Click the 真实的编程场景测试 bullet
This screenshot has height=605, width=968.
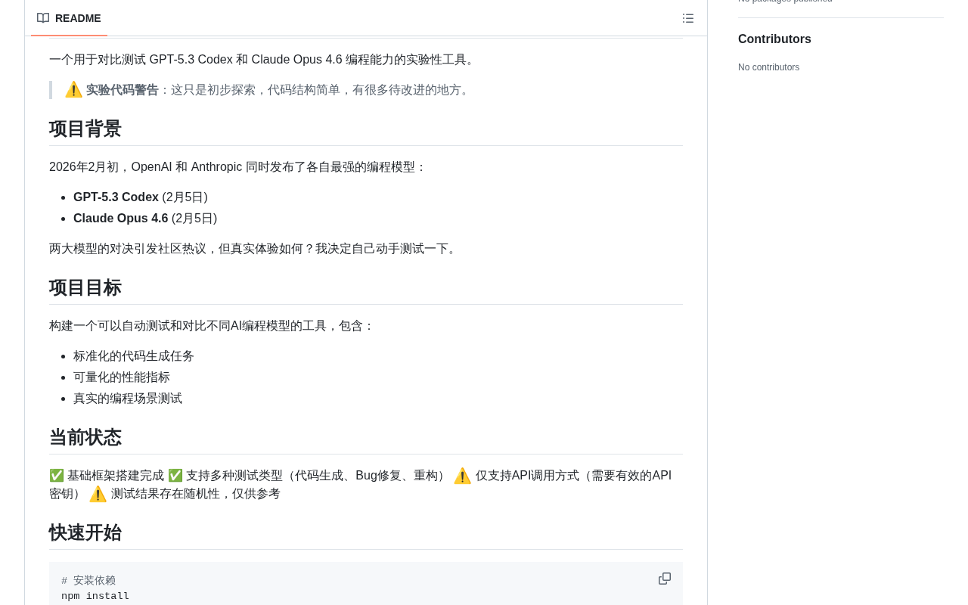pos(128,399)
